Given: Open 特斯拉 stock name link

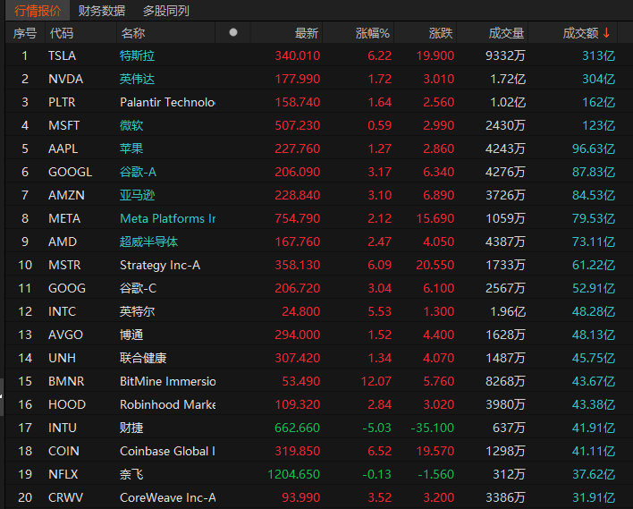Looking at the screenshot, I should 137,55.
